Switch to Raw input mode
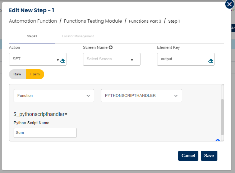Image resolution: width=235 pixels, height=173 pixels. click(17, 74)
